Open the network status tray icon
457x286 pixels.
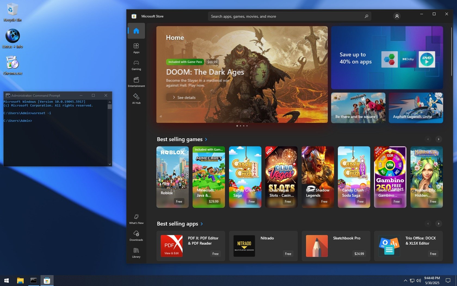[412, 281]
